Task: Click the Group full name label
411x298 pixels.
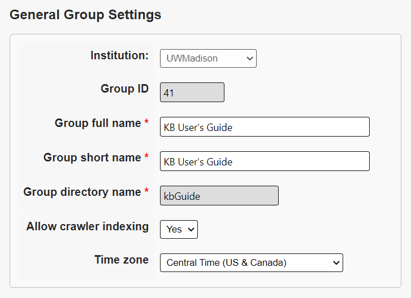Action: coord(98,123)
